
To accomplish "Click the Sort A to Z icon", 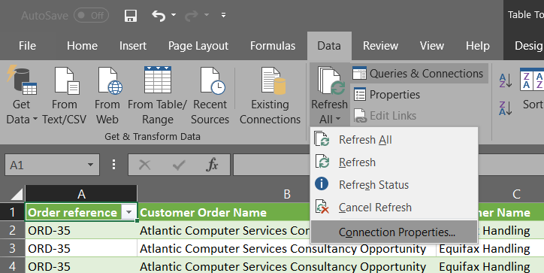I will 505,80.
